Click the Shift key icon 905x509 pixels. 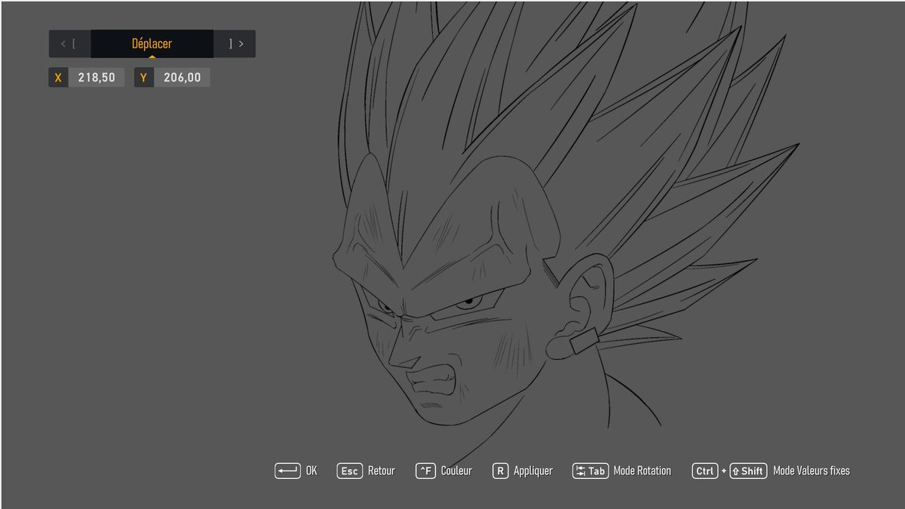point(748,471)
